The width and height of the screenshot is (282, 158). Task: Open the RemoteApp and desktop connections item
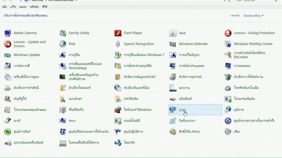click(85, 66)
